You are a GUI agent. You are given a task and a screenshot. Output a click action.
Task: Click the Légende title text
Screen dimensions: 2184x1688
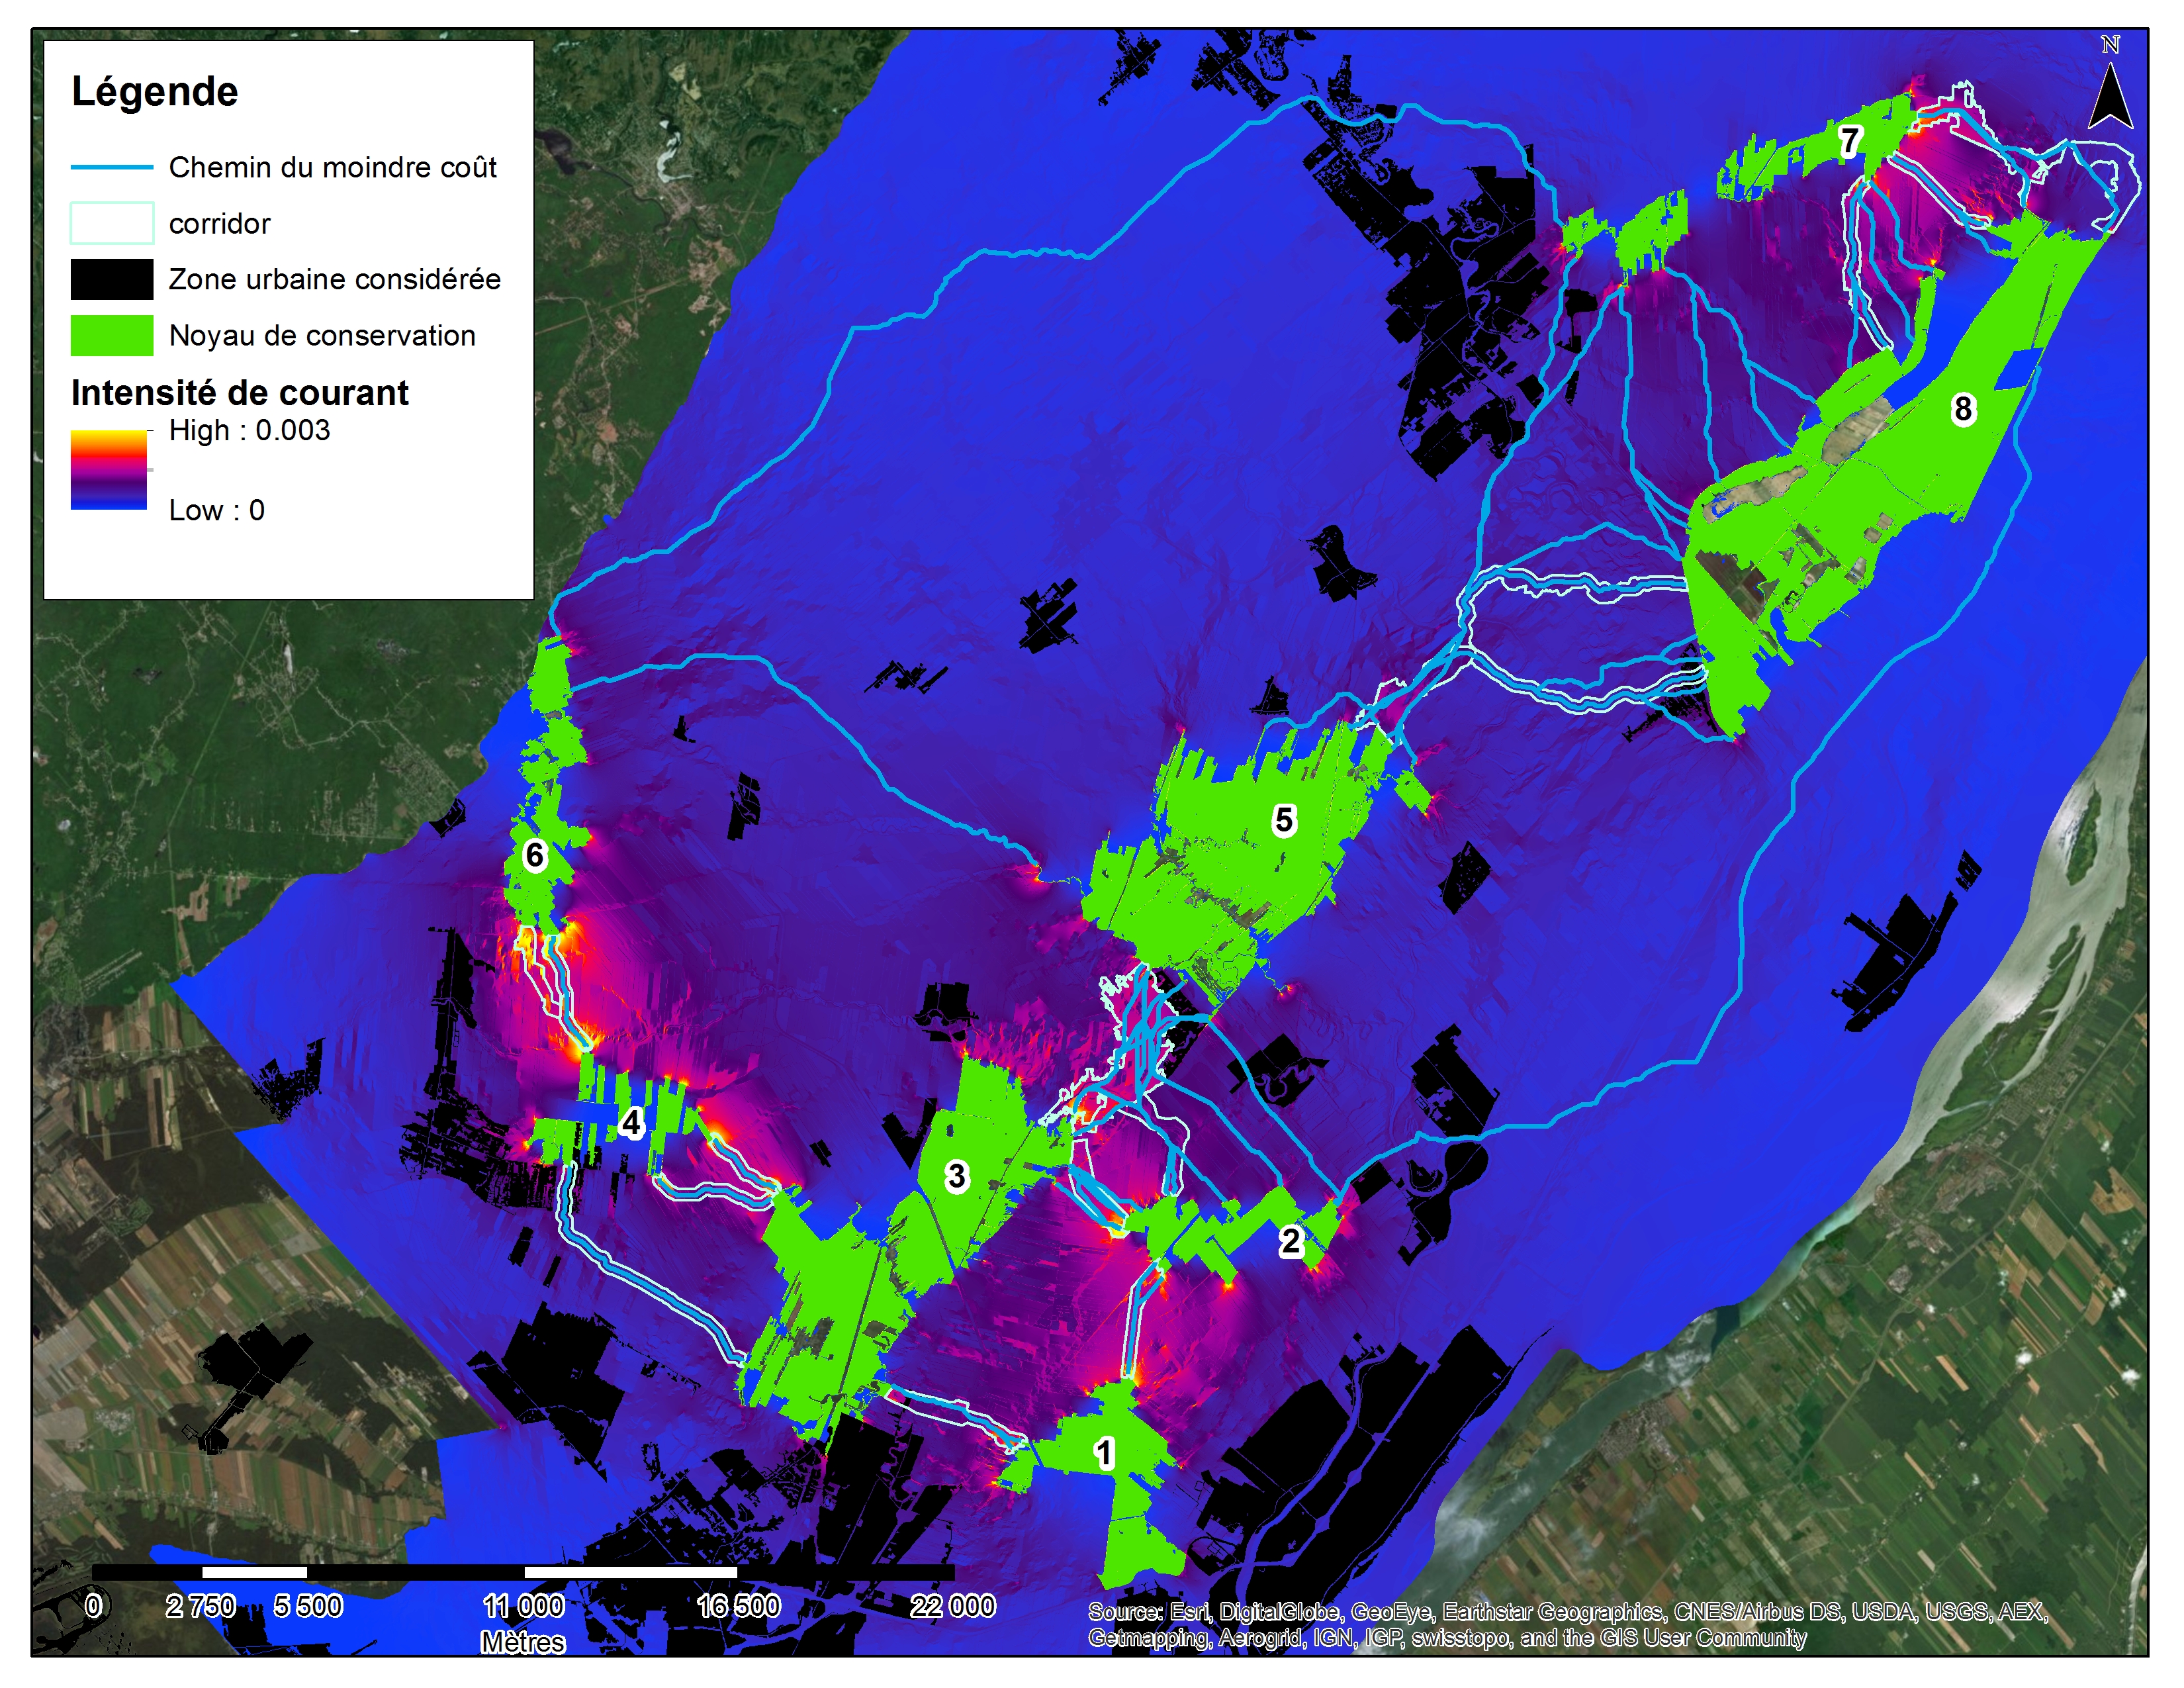[x=155, y=92]
